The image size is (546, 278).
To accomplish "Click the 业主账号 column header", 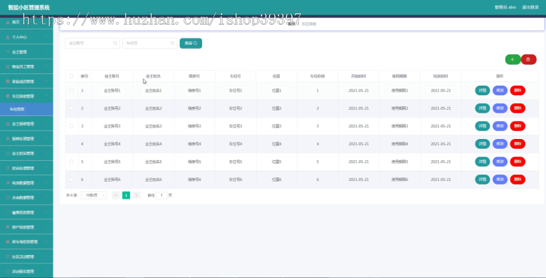I will pos(112,76).
